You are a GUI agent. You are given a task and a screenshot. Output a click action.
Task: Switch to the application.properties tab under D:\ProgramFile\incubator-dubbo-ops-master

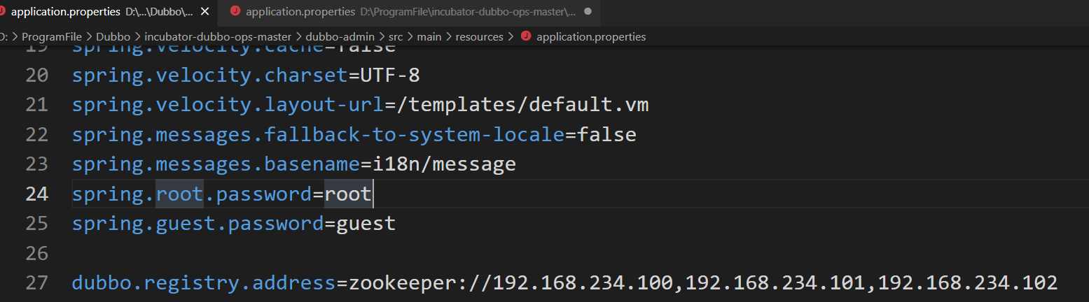pos(410,12)
